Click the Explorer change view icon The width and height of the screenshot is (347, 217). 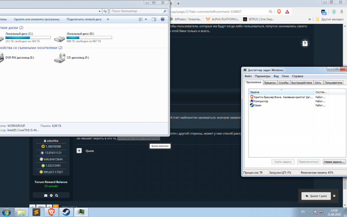point(141,19)
